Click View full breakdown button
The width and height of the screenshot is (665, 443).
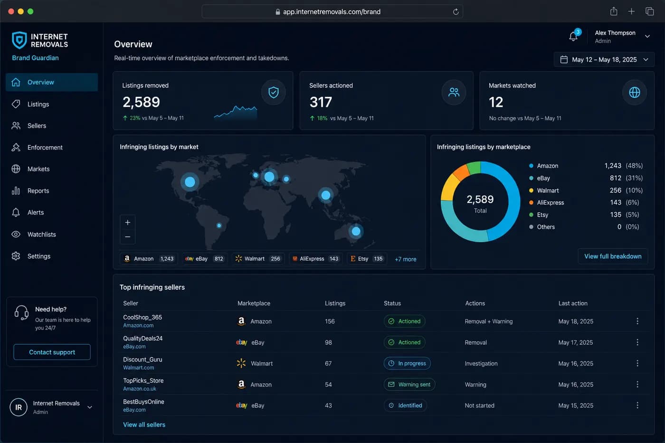(x=613, y=256)
